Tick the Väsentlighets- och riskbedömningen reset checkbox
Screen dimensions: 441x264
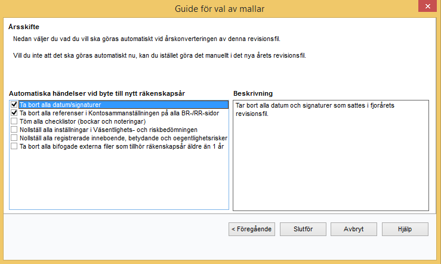tap(14, 130)
